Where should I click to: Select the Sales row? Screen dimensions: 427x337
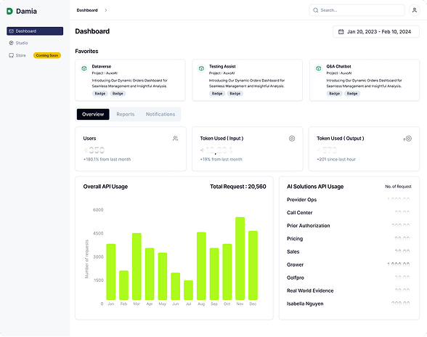(x=349, y=252)
